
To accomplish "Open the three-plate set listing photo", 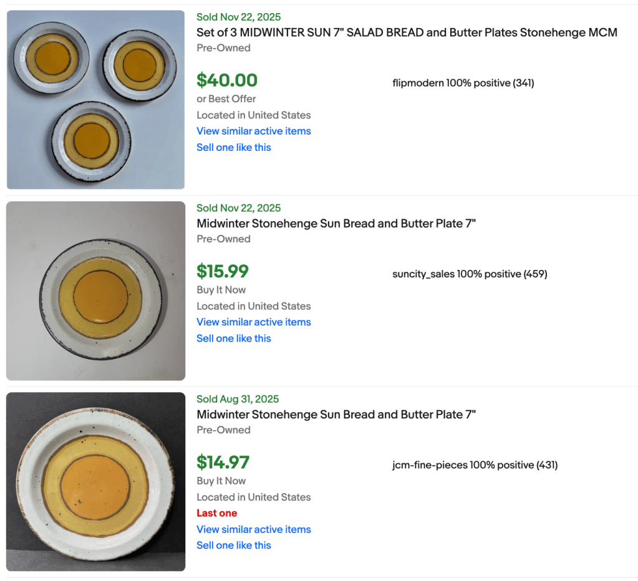I will click(x=95, y=100).
